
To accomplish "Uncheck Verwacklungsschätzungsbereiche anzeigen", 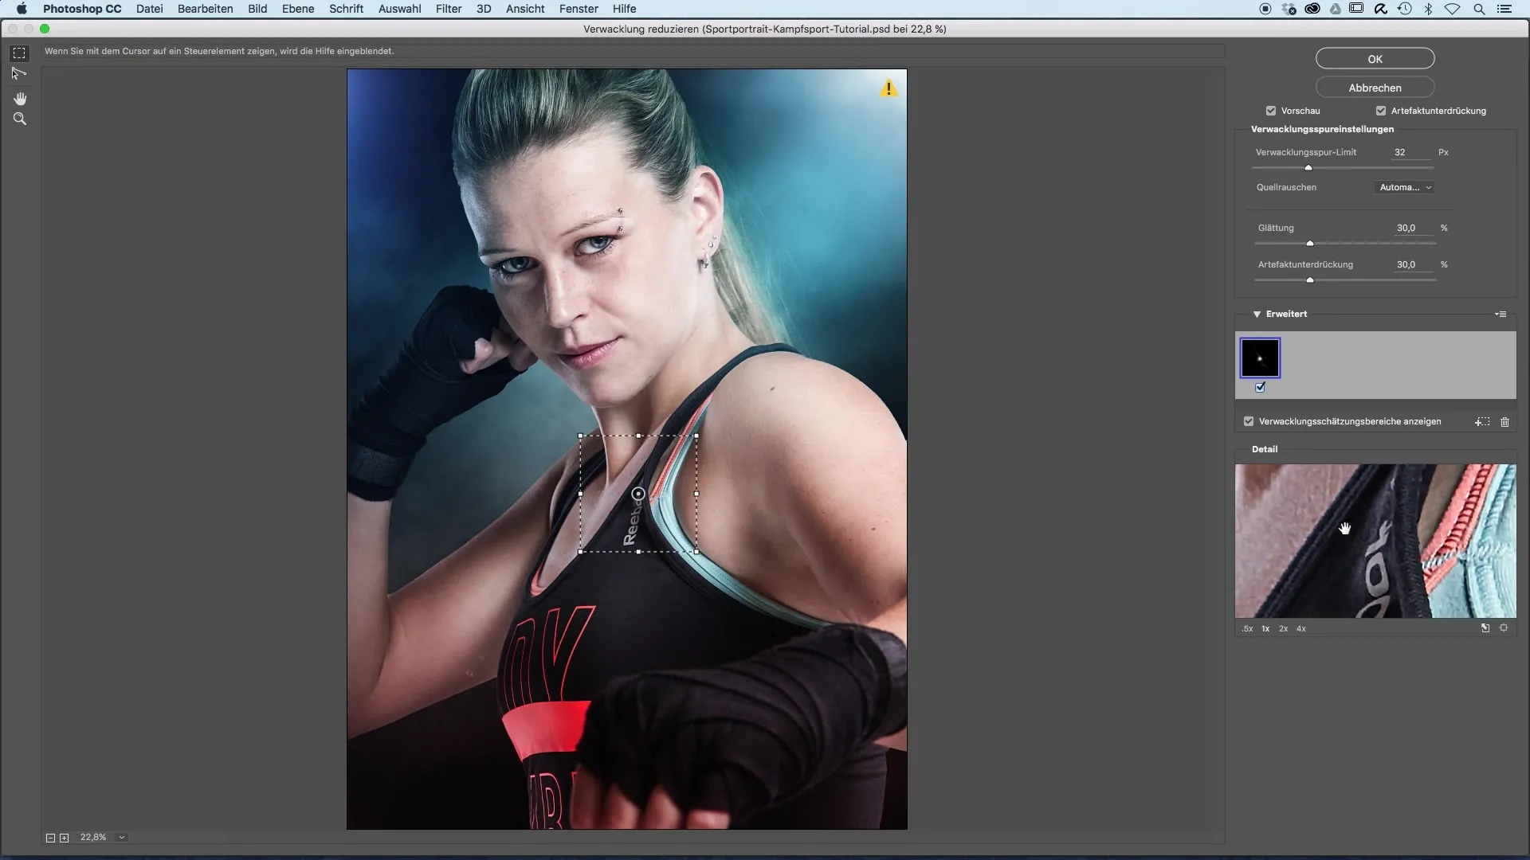I will click(x=1249, y=421).
